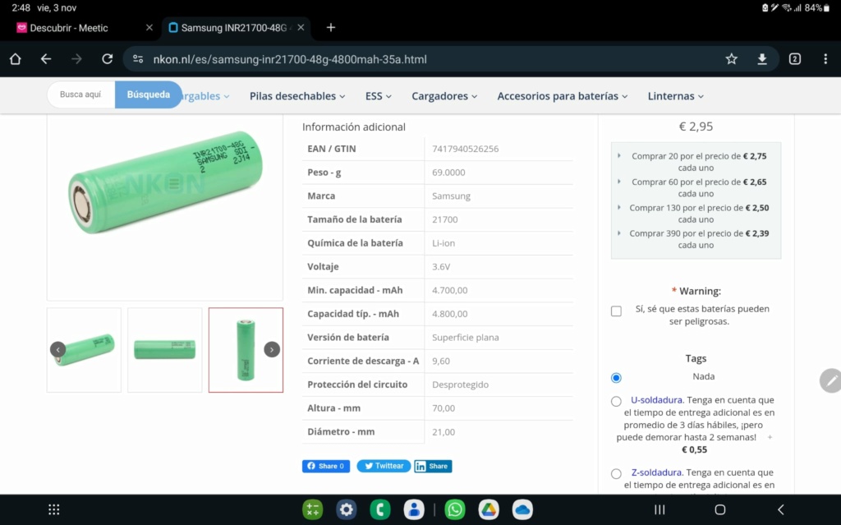Open site settings icon in address bar

tap(138, 59)
